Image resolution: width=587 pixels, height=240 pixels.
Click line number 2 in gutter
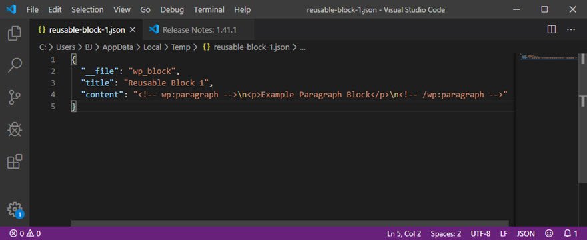(x=53, y=71)
